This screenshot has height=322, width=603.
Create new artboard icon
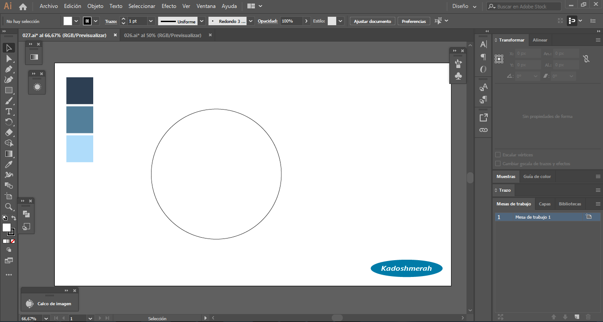pyautogui.click(x=576, y=317)
